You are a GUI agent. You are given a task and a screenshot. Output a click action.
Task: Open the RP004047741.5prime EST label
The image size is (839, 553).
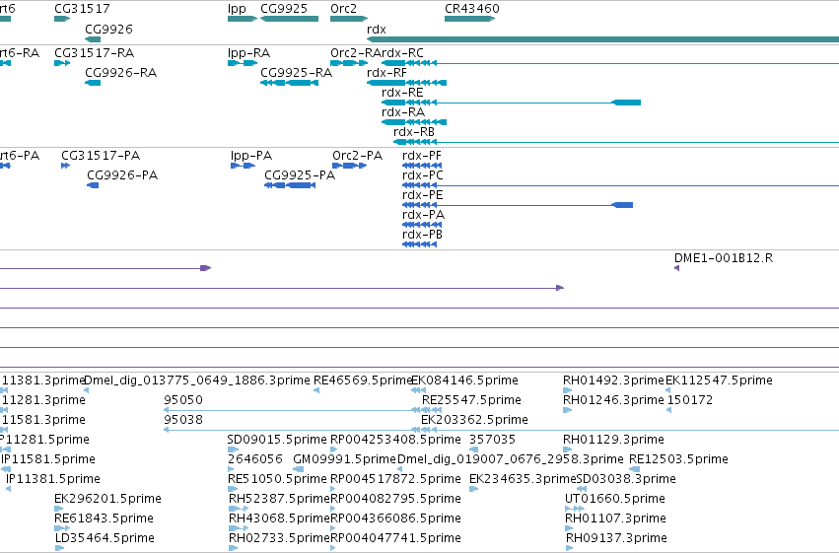tap(395, 538)
